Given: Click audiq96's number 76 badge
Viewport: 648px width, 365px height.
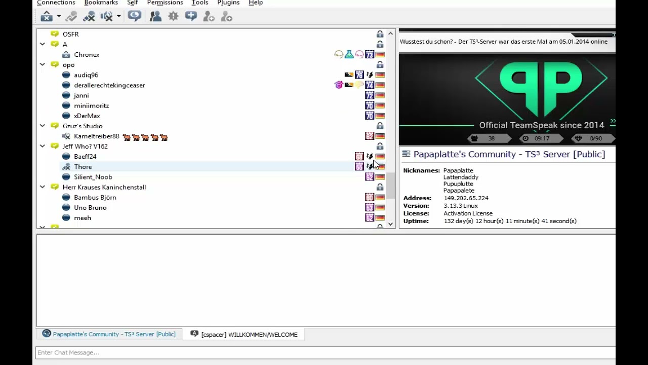Looking at the screenshot, I should click(359, 75).
